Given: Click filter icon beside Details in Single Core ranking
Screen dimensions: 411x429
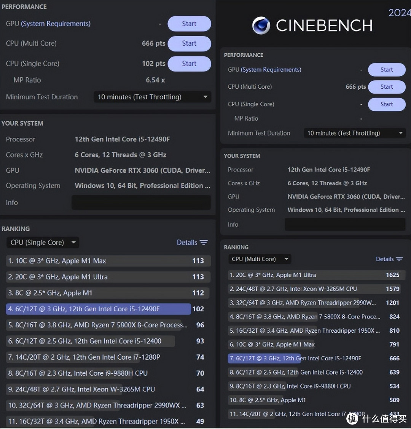Looking at the screenshot, I should [x=204, y=242].
